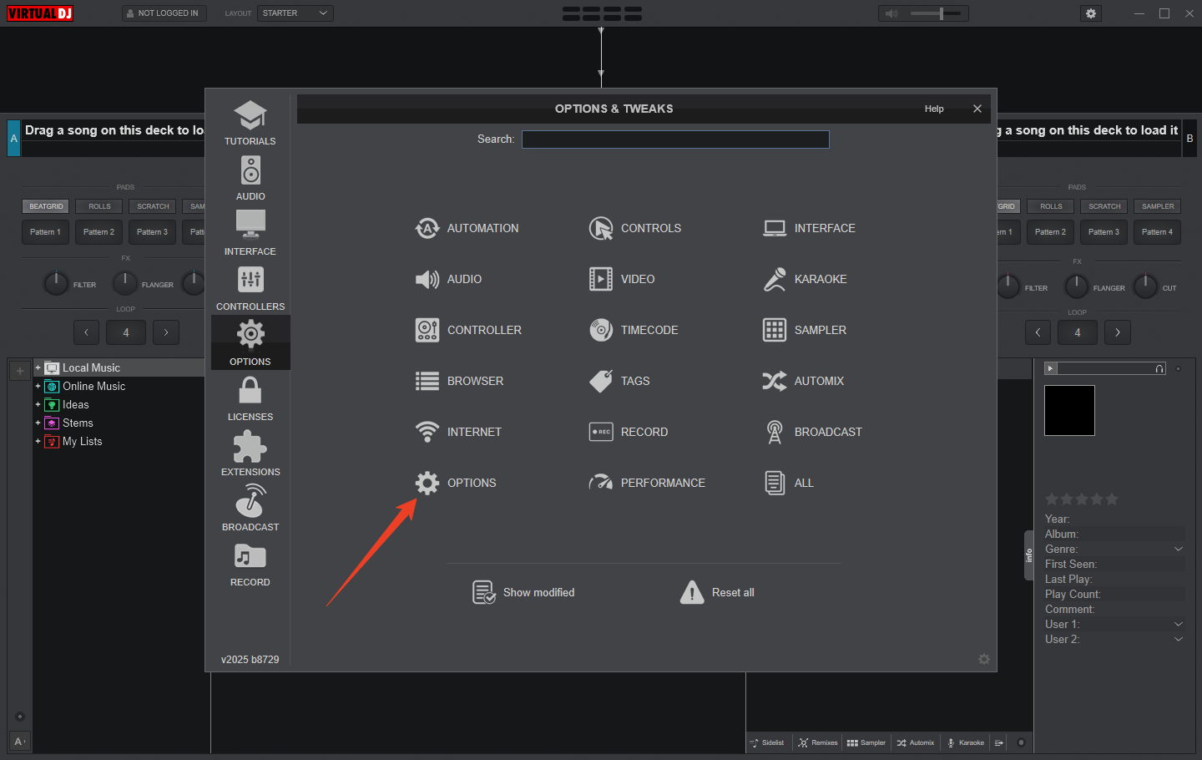Open the Tutorials section in the sidebar
Image resolution: width=1202 pixels, height=760 pixels.
click(x=250, y=123)
